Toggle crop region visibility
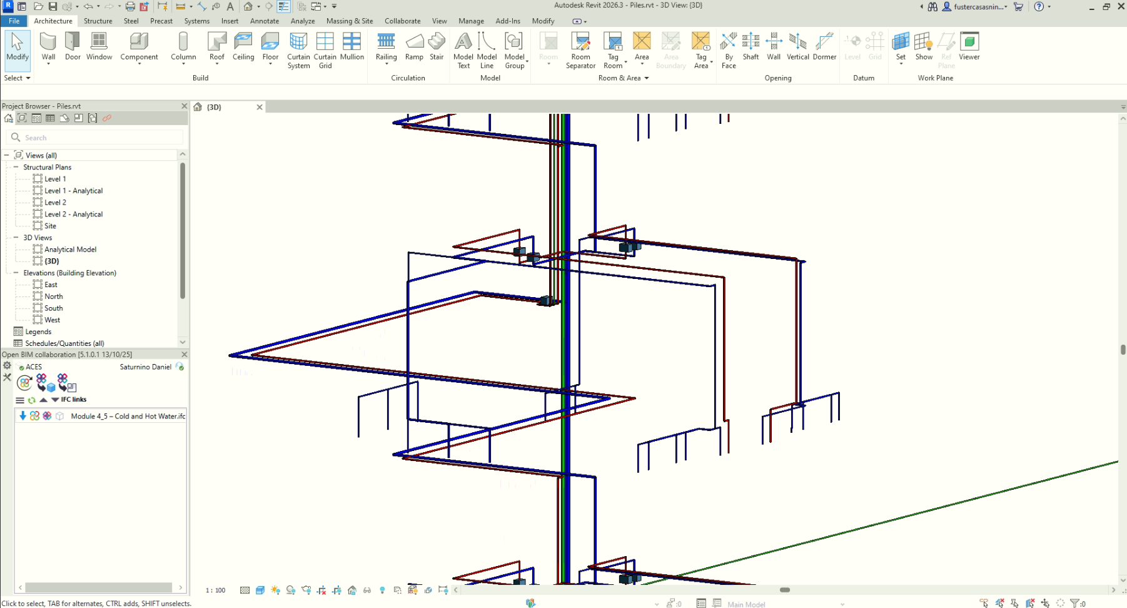1127x608 pixels. (337, 590)
